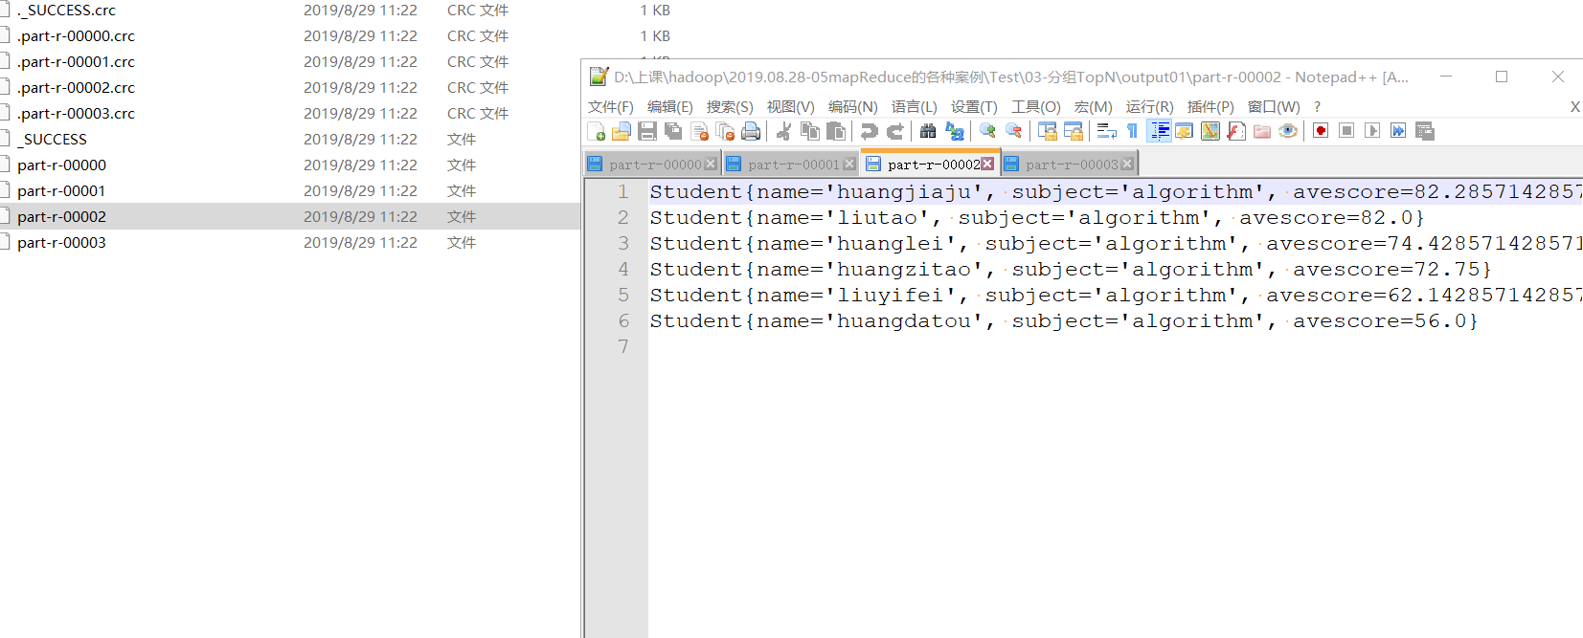Viewport: 1583px width, 638px height.
Task: Open the 工具(O) menu
Action: (x=1036, y=106)
